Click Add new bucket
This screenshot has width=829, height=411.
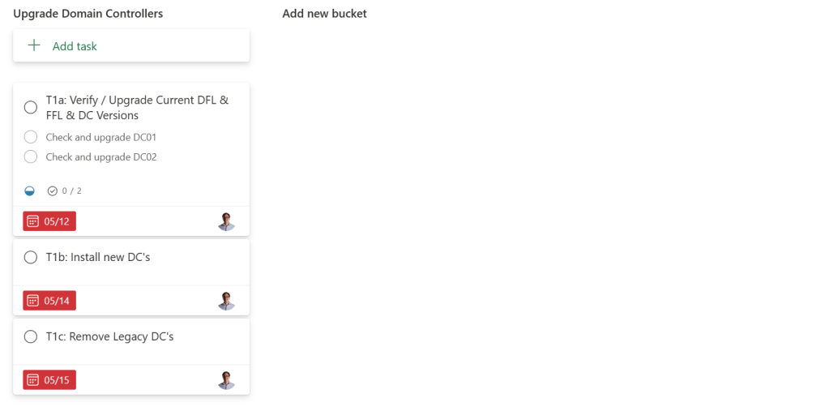(324, 14)
